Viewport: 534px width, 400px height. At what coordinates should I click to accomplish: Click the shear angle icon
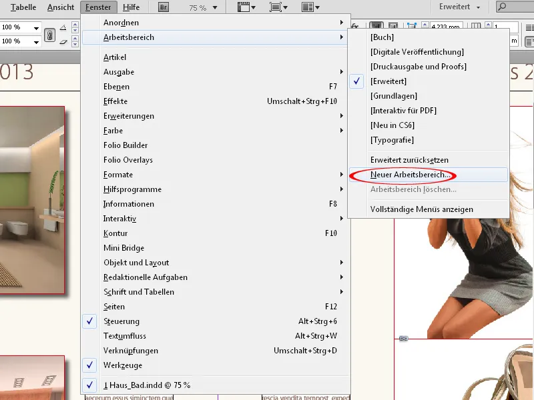63,42
